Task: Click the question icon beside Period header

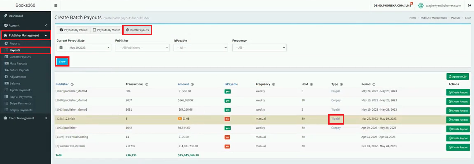Action: pyautogui.click(x=374, y=84)
